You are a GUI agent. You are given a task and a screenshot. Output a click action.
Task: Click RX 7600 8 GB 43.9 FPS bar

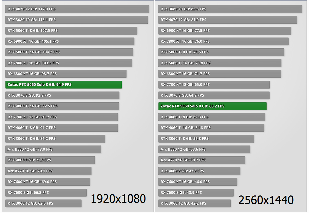tap(196, 193)
